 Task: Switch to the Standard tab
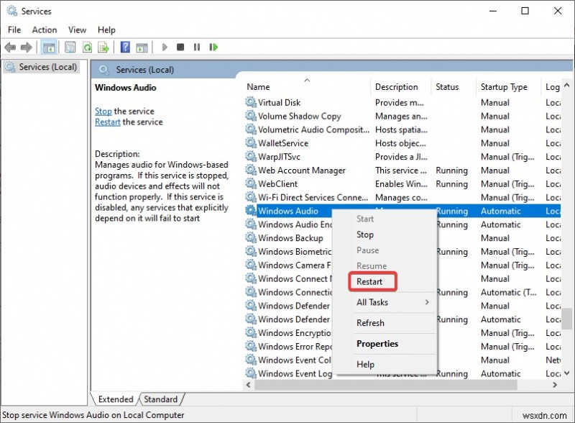pyautogui.click(x=160, y=399)
